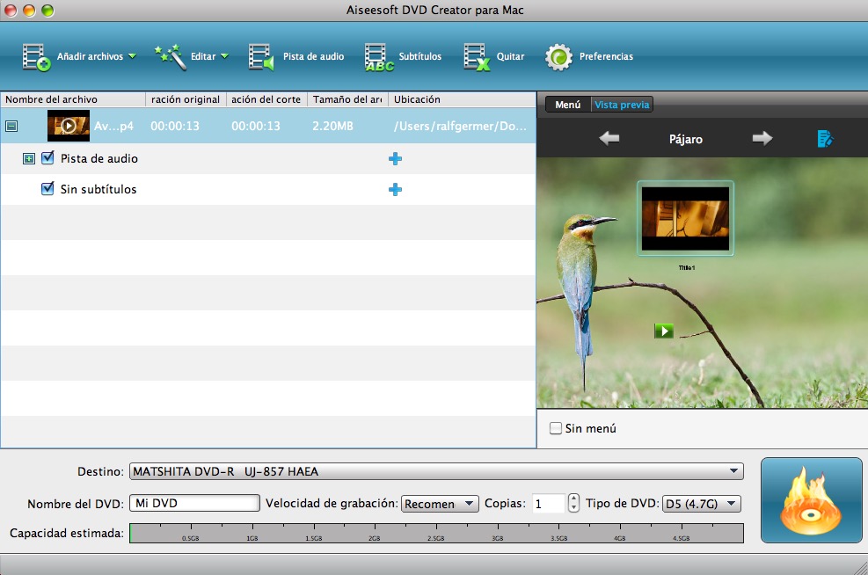The height and width of the screenshot is (575, 868).
Task: Select Title1 thumbnail in menu preview
Action: (685, 219)
